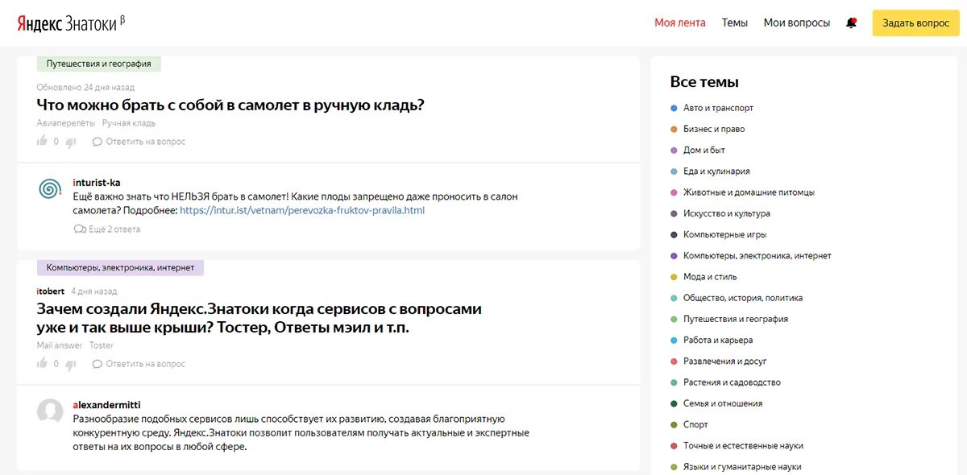Click the Задать вопрос button
Image resolution: width=967 pixels, height=475 pixels.
pos(916,23)
